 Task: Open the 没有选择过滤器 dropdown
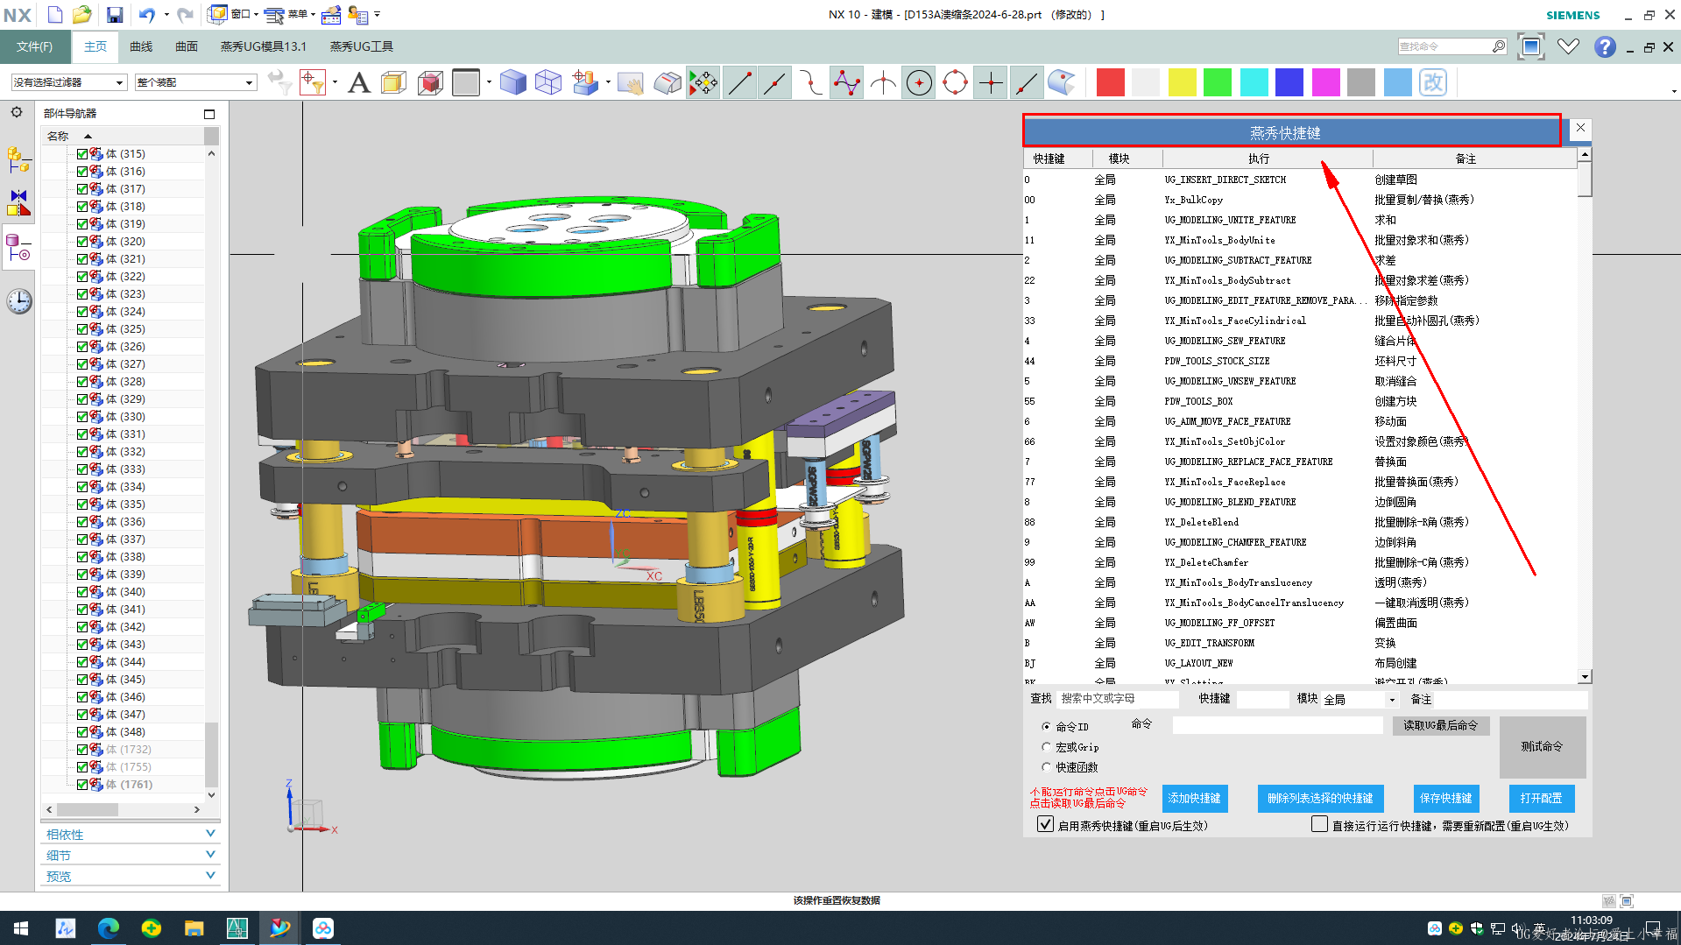tap(68, 82)
